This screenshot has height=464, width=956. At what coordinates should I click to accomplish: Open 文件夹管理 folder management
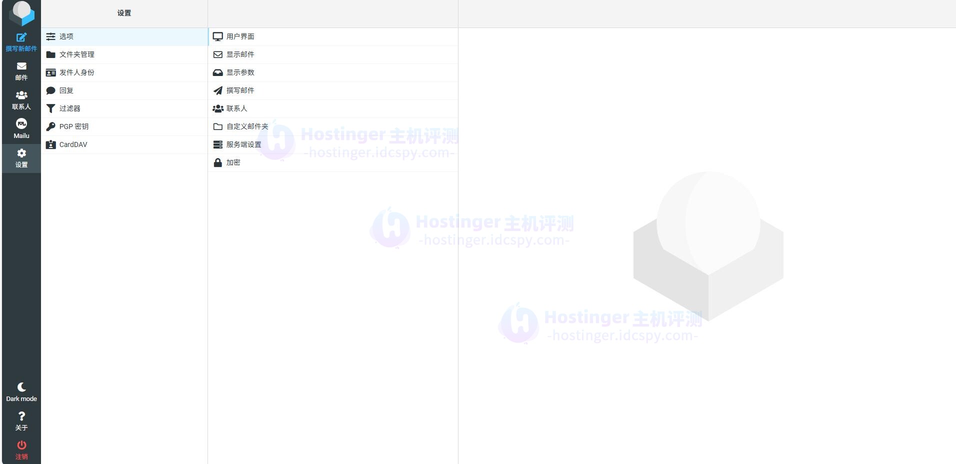coord(76,54)
